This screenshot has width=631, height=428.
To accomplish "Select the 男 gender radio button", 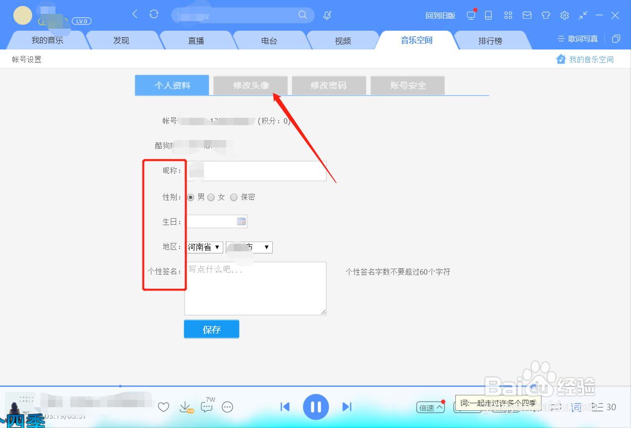I will 191,197.
